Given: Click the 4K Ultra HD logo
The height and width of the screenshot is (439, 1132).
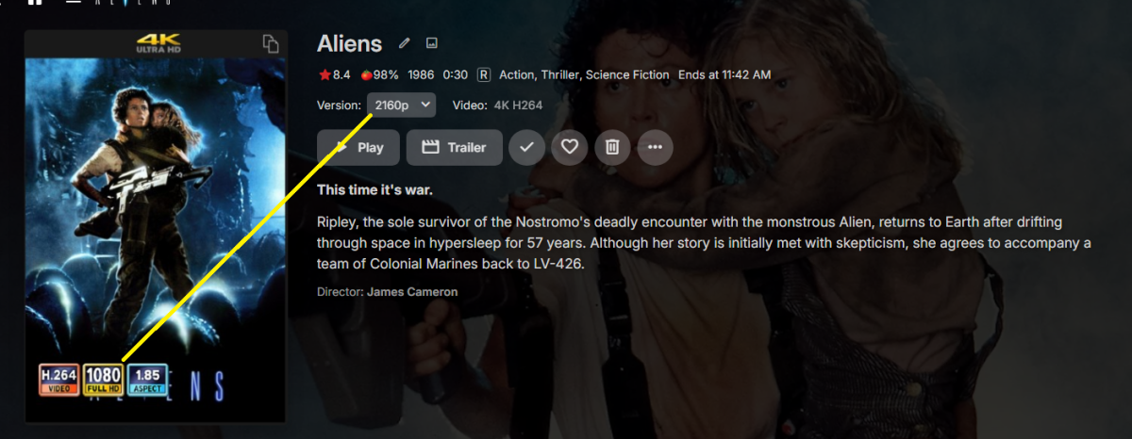Looking at the screenshot, I should click(x=156, y=44).
